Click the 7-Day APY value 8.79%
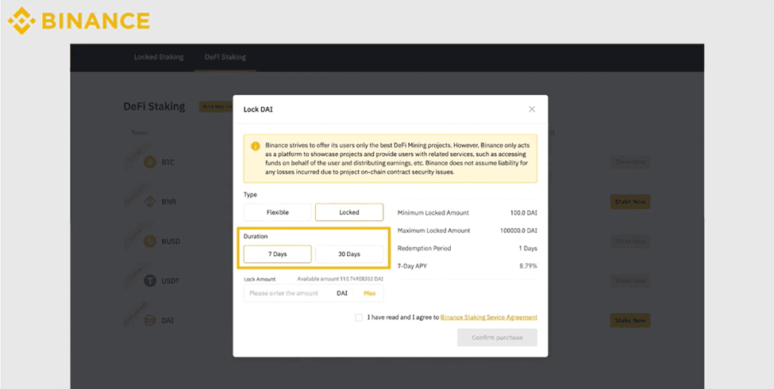This screenshot has height=389, width=774. [528, 266]
